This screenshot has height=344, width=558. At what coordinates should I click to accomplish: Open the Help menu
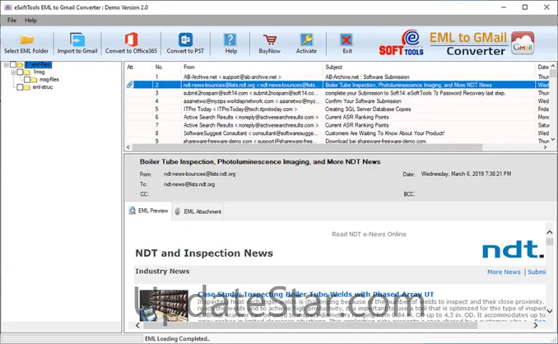click(31, 20)
